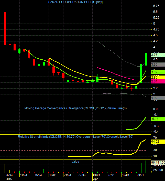Click the 11/03 date on the time axis
Viewport: 165px width, 181px height.
(24, 175)
